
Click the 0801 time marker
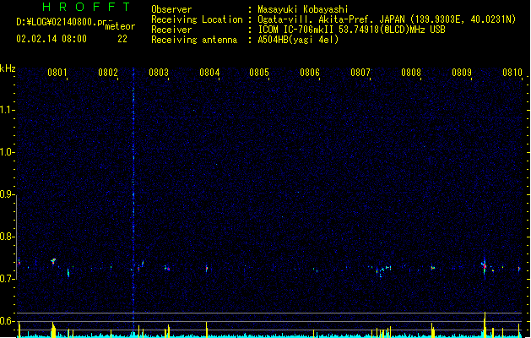[x=57, y=73]
